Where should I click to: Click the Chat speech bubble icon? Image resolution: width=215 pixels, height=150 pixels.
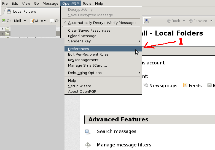(x=52, y=21)
